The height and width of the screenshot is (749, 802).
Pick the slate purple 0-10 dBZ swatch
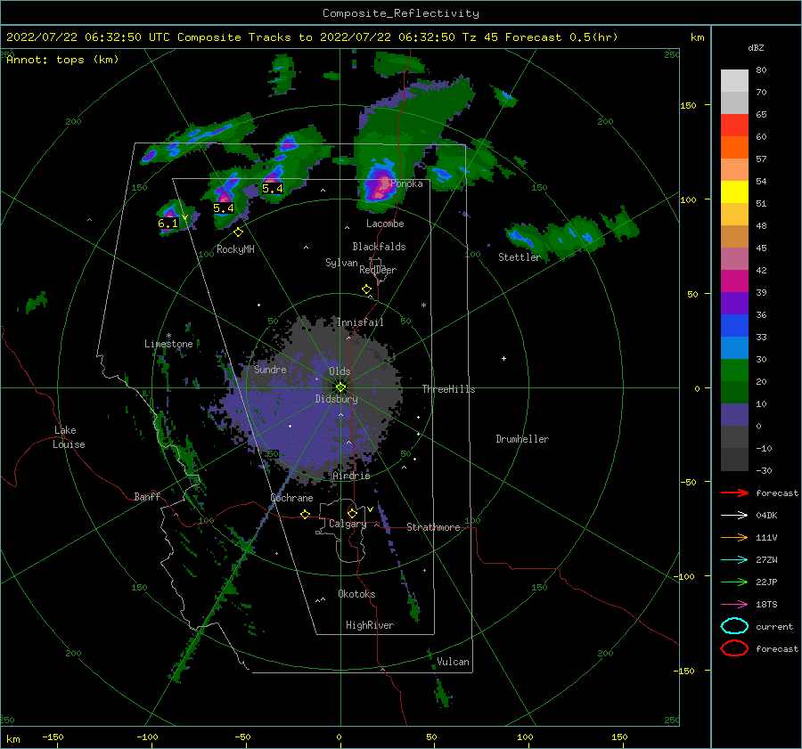pos(734,415)
